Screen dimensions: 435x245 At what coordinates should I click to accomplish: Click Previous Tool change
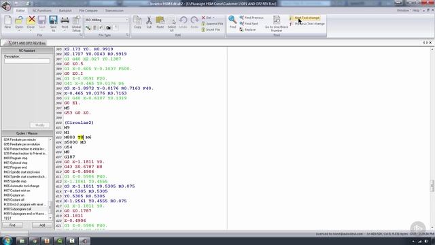click(x=307, y=24)
